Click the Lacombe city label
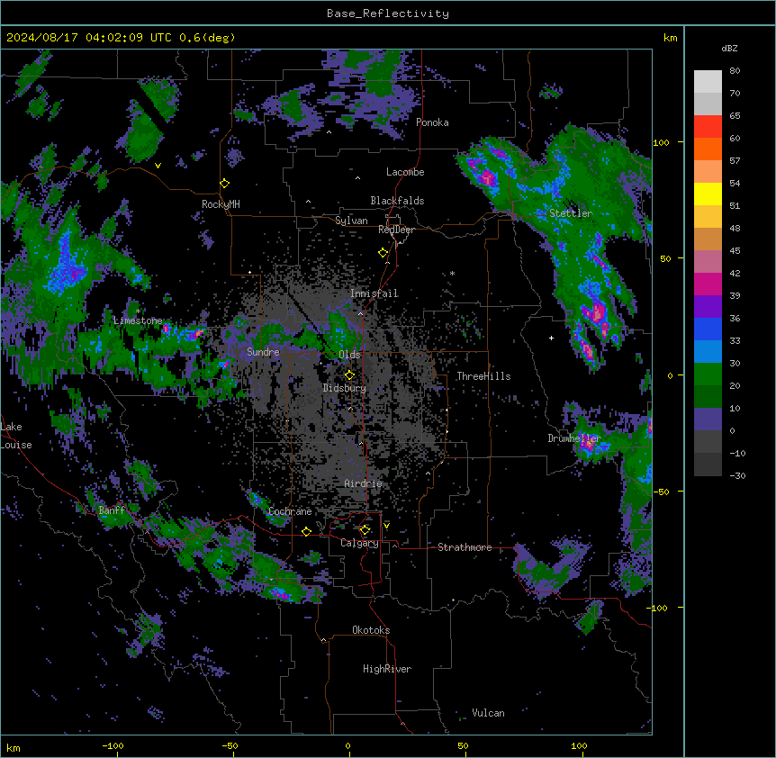 pos(405,172)
